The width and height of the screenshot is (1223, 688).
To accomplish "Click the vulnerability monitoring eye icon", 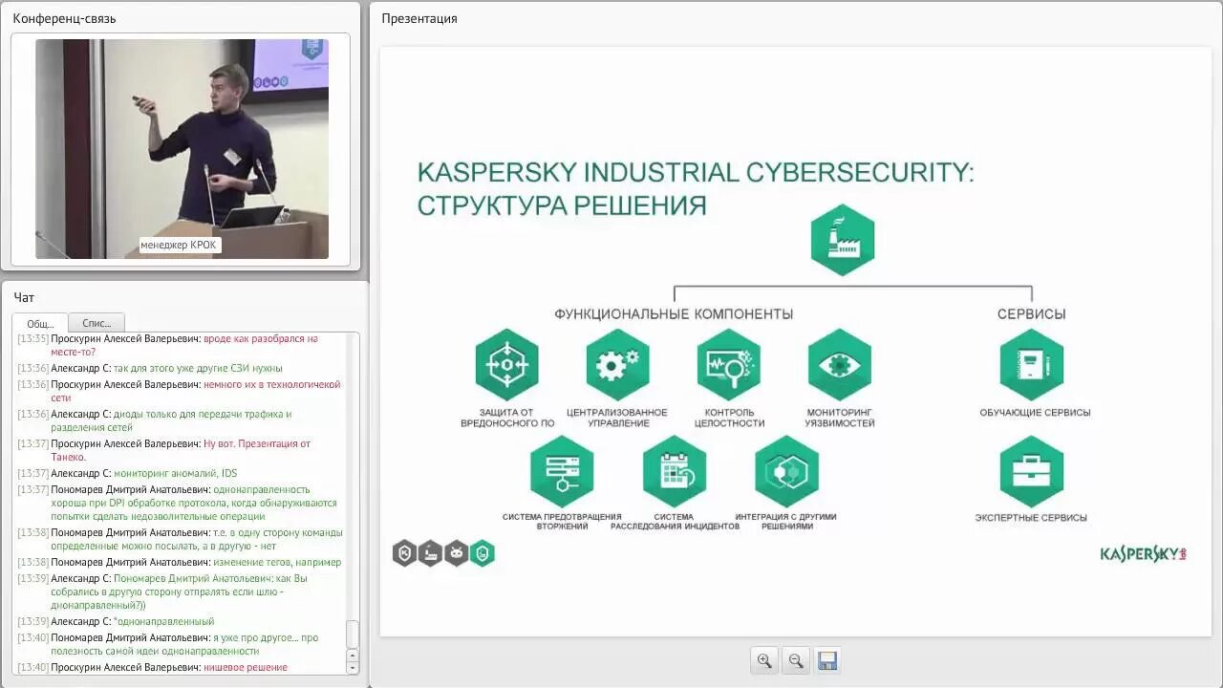I will (840, 364).
